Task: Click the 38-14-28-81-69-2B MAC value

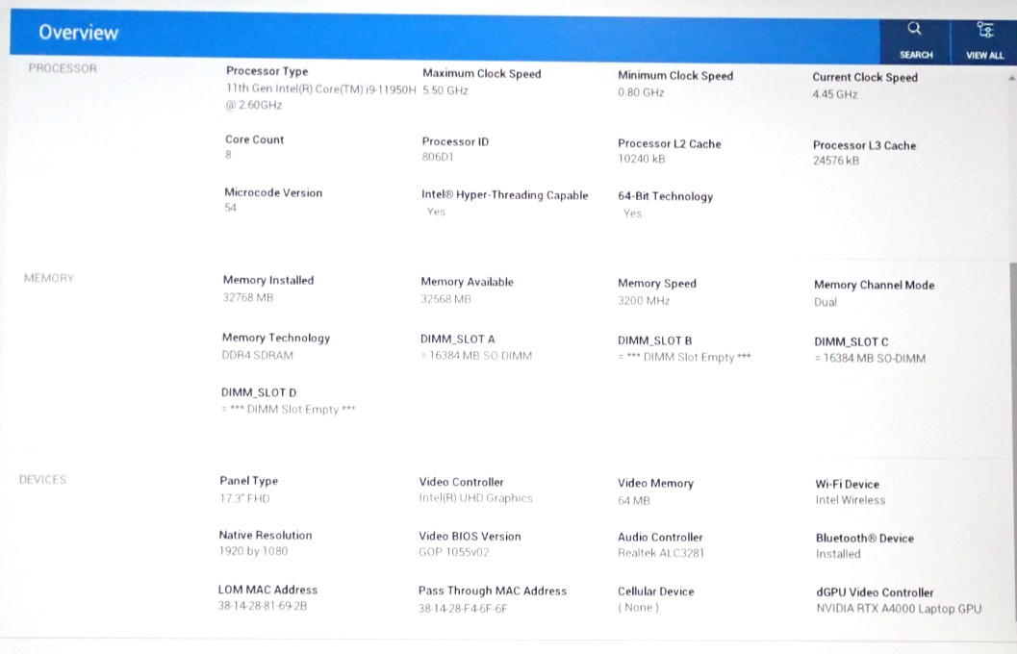Action: point(263,606)
